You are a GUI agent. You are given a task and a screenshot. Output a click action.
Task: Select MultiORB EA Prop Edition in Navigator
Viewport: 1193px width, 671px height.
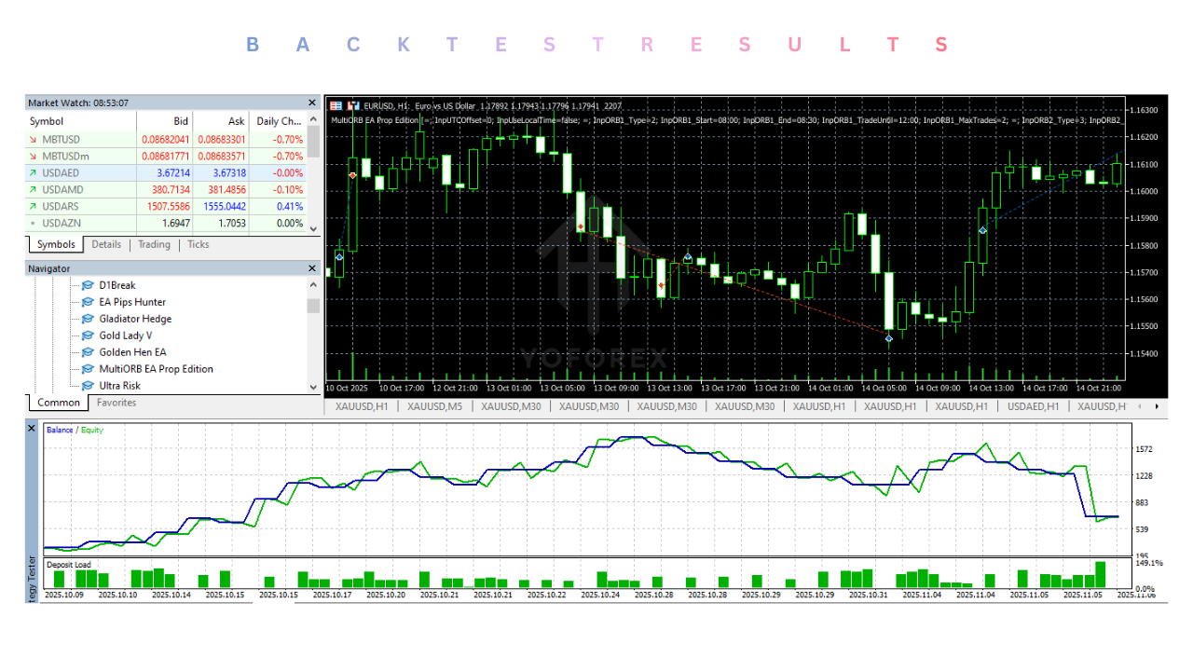[156, 369]
